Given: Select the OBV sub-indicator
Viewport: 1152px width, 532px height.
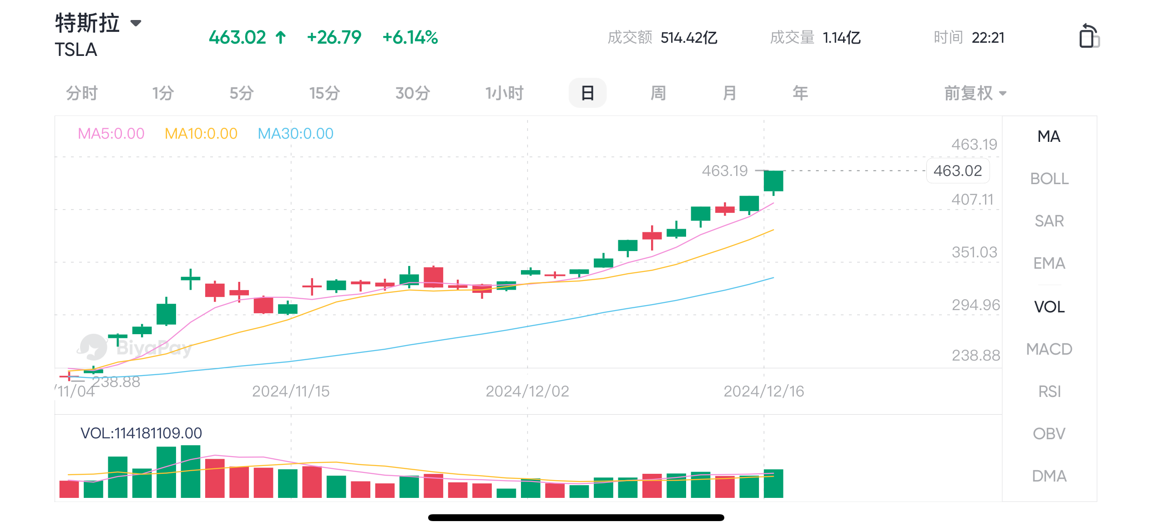Looking at the screenshot, I should pyautogui.click(x=1049, y=434).
